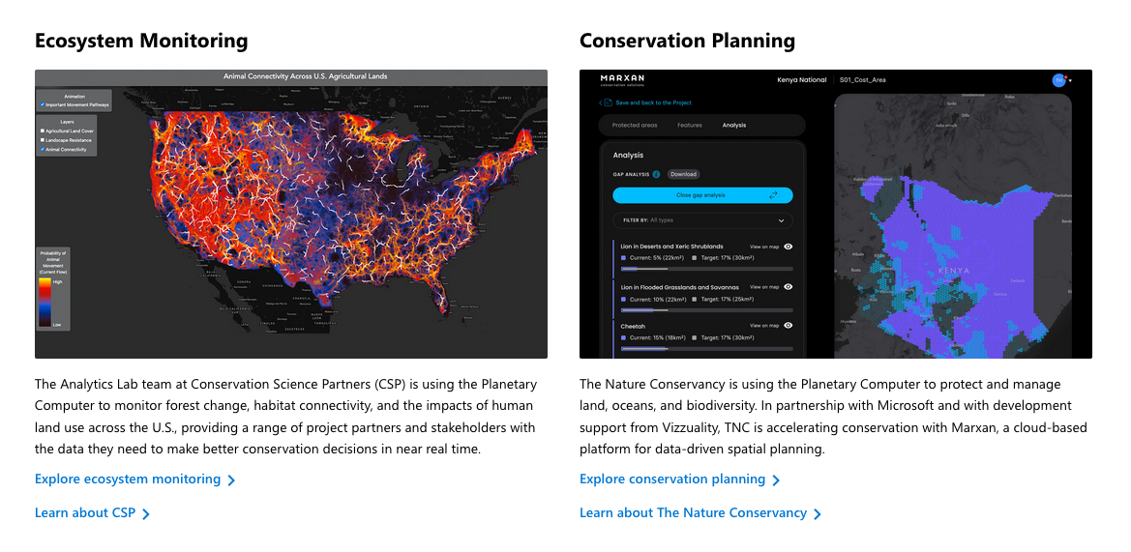This screenshot has width=1131, height=552.
Task: Toggle eye icon for Cheetah feature
Action: pos(788,326)
